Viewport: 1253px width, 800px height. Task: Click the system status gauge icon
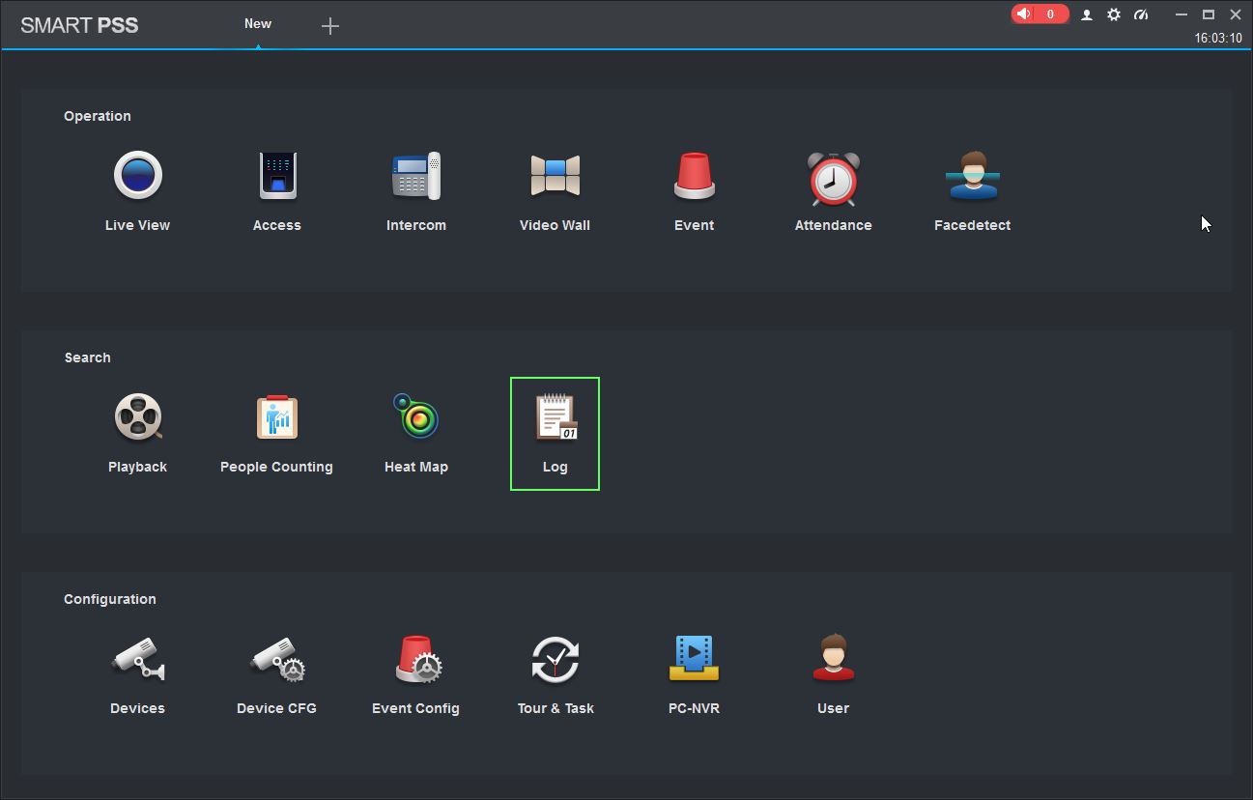(x=1141, y=14)
